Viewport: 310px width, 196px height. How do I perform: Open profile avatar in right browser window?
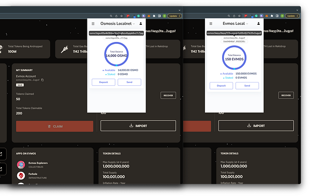282,16
